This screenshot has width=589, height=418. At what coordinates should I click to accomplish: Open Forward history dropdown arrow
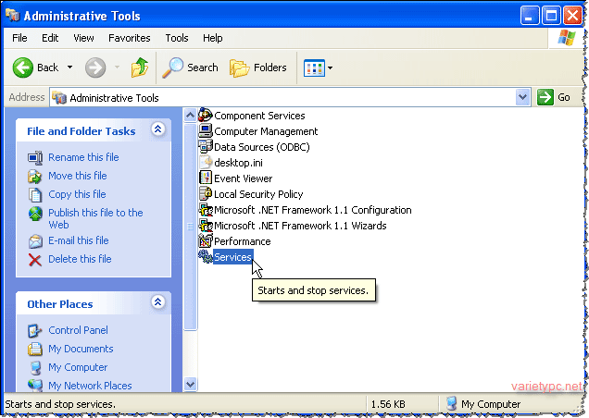tap(118, 68)
